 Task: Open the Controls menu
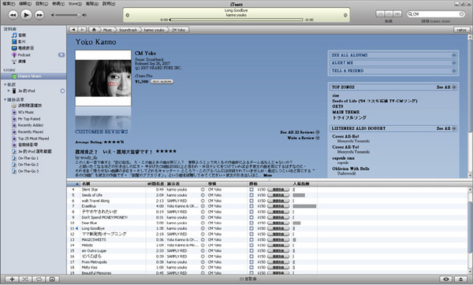pyautogui.click(x=41, y=4)
